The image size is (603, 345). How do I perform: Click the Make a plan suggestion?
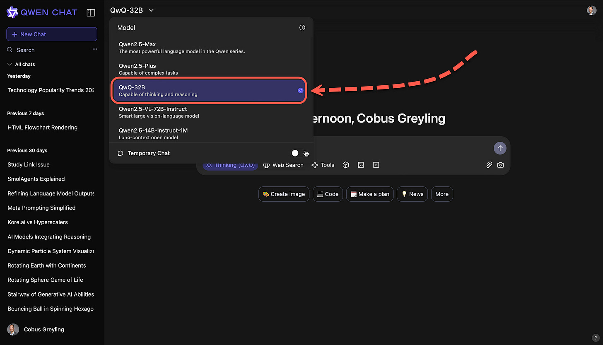pyautogui.click(x=370, y=194)
